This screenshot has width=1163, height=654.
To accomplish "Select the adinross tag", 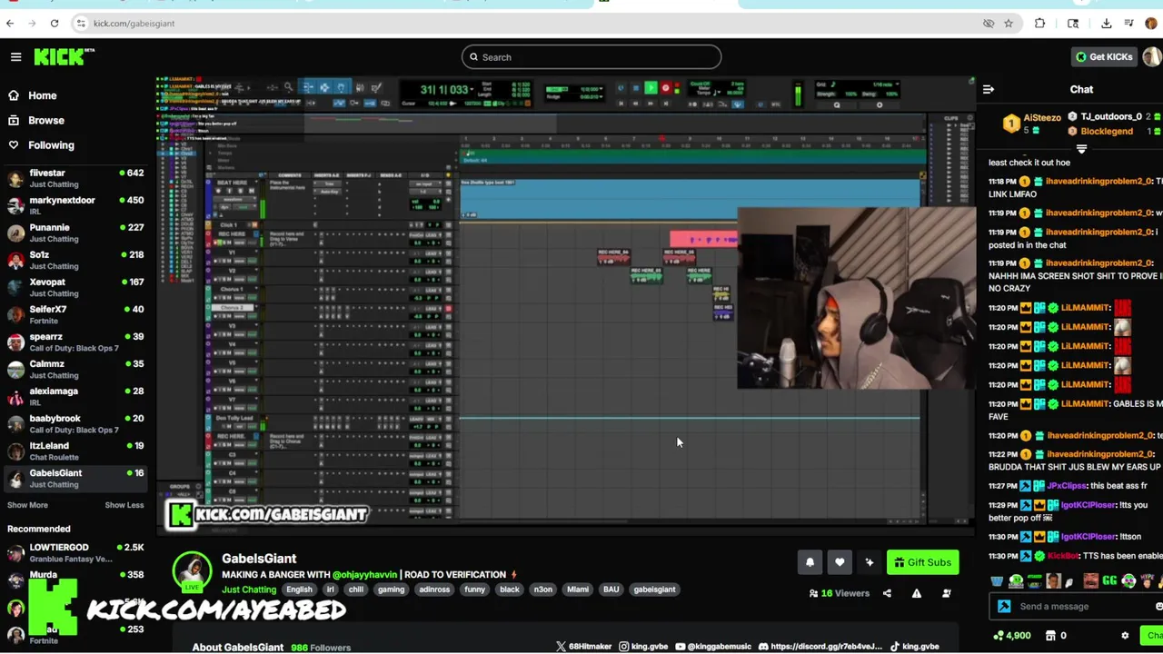I will click(x=434, y=590).
